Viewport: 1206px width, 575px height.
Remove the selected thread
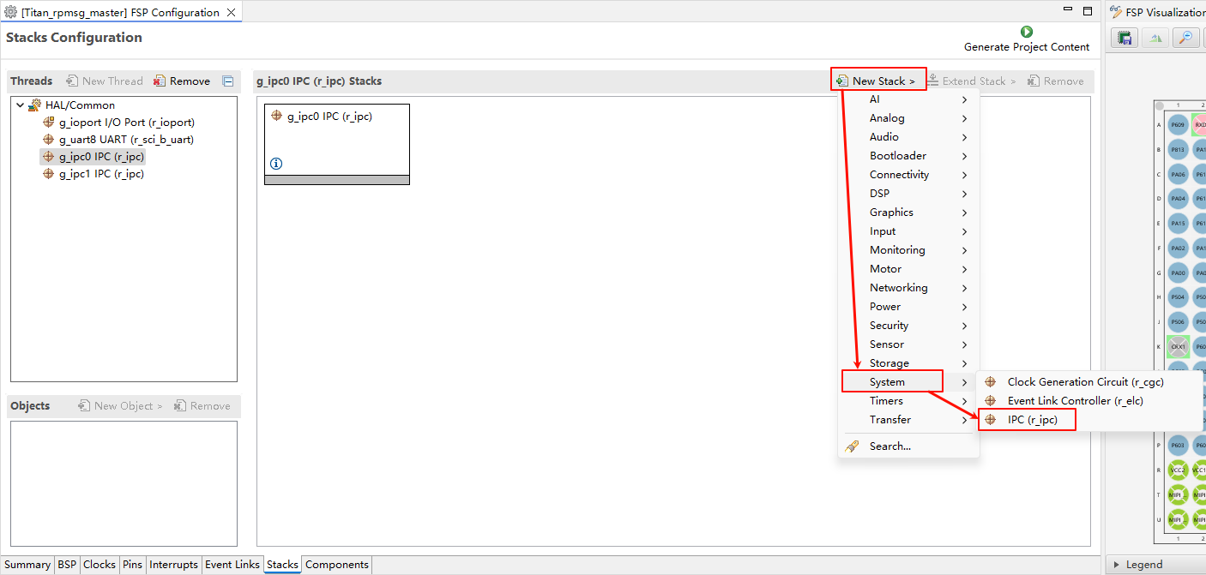pyautogui.click(x=182, y=81)
